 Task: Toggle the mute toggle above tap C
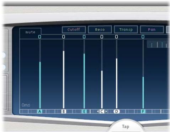pyautogui.click(x=102, y=37)
